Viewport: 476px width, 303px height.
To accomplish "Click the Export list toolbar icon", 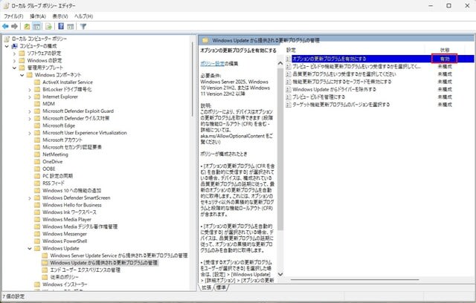I will [48, 26].
